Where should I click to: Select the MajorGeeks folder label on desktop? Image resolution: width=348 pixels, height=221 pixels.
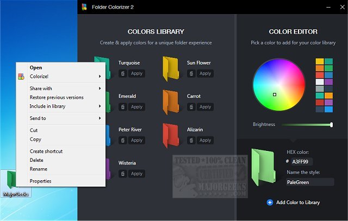[16, 194]
